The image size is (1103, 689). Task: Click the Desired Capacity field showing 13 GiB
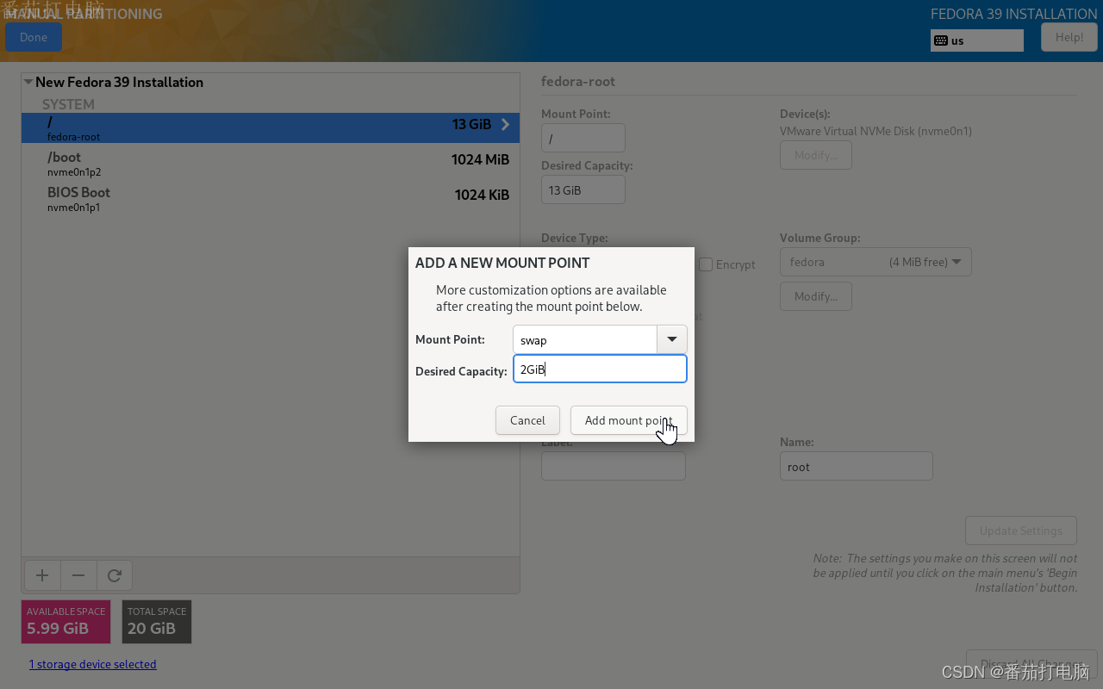[x=583, y=189]
